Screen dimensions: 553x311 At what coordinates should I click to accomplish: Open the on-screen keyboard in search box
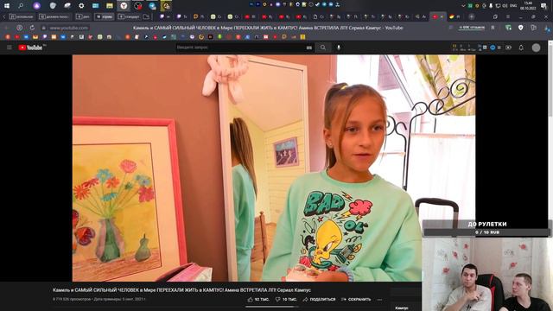click(309, 48)
